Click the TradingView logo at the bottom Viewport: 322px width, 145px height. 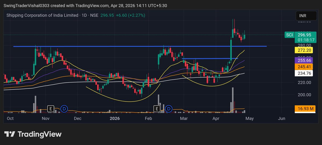pyautogui.click(x=33, y=134)
